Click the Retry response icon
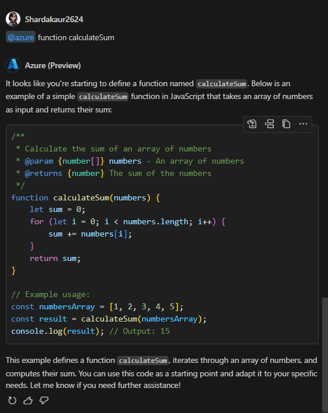 [12, 400]
